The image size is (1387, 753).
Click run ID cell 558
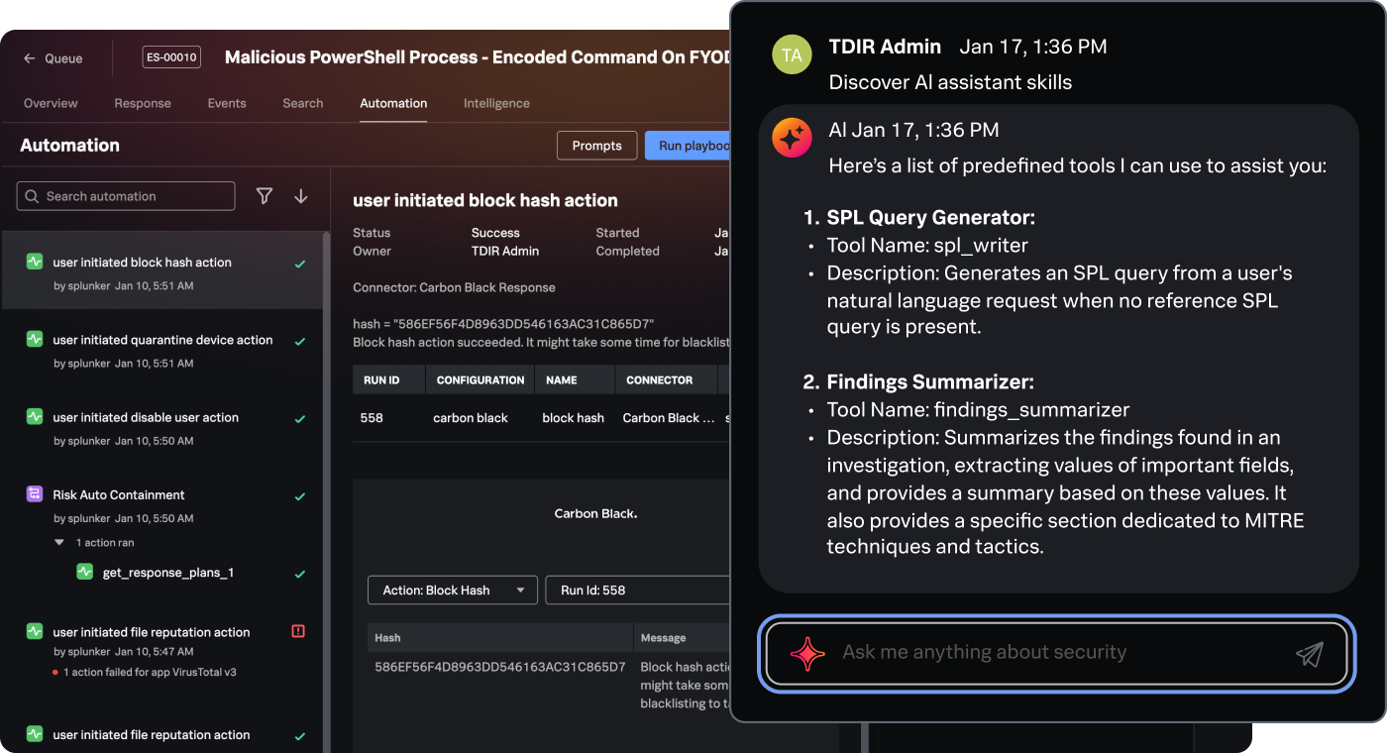coord(372,418)
